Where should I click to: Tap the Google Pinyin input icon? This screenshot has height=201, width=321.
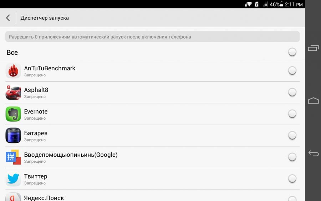point(14,157)
